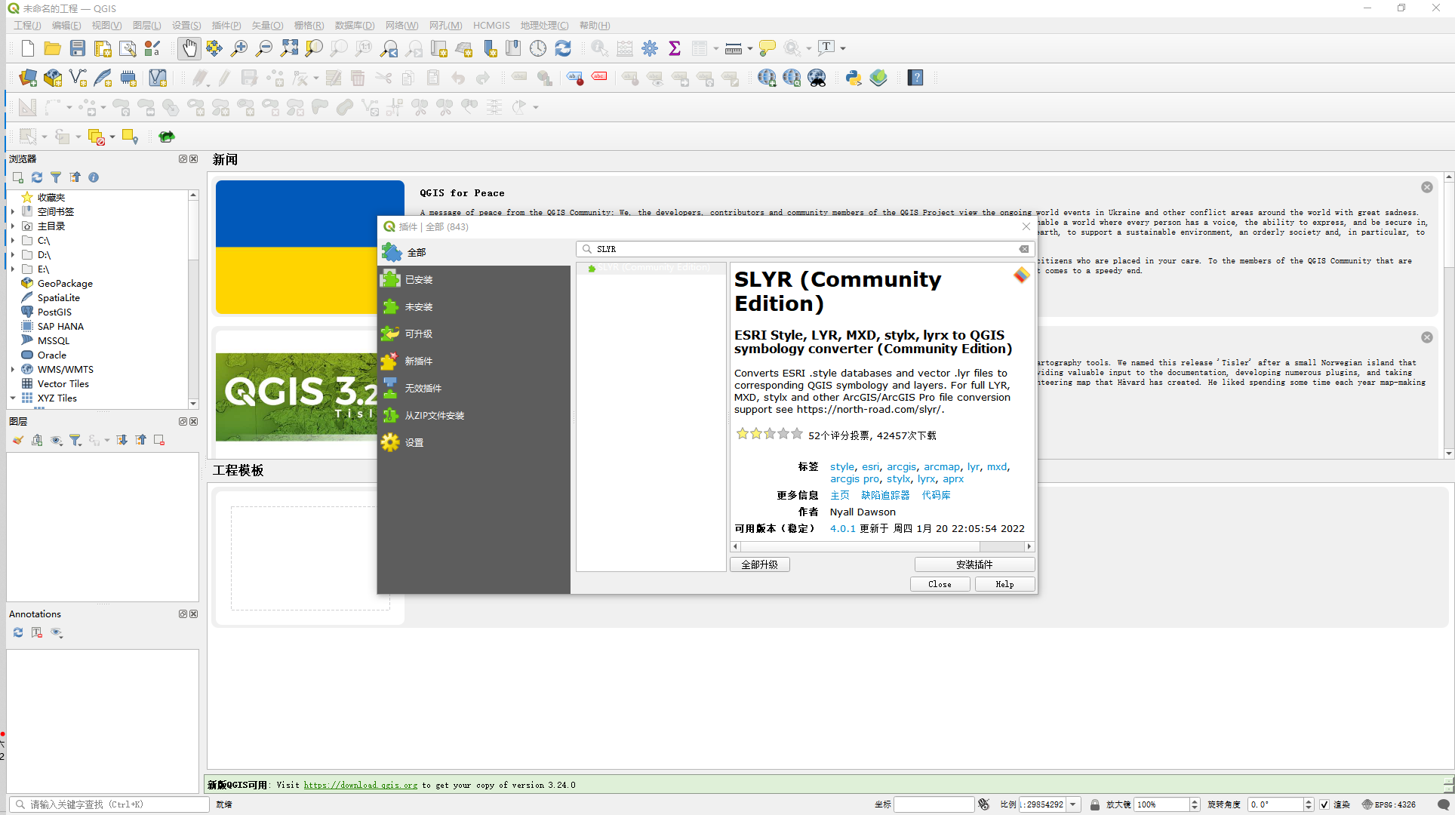Open the Statistical Summary sigma icon
1455x815 pixels.
(675, 48)
